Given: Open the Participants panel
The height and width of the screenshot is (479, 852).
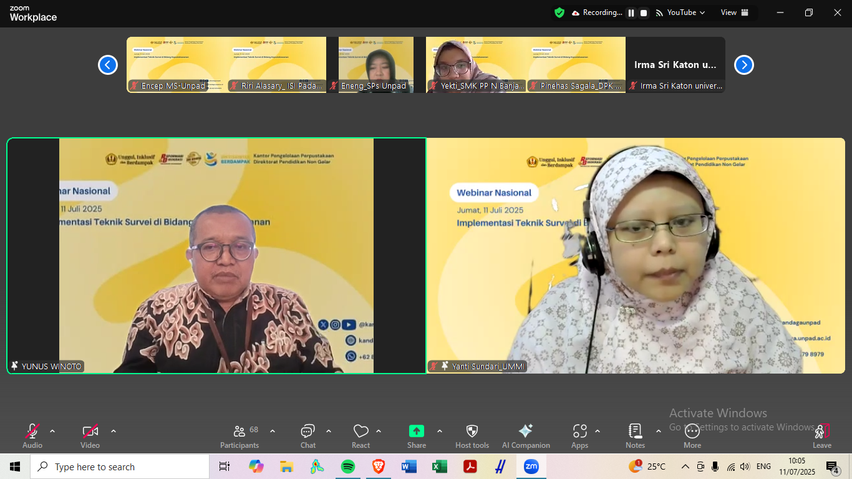Looking at the screenshot, I should click(x=240, y=435).
